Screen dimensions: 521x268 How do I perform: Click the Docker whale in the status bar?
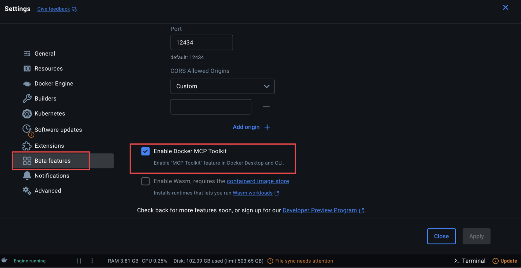pos(4,261)
